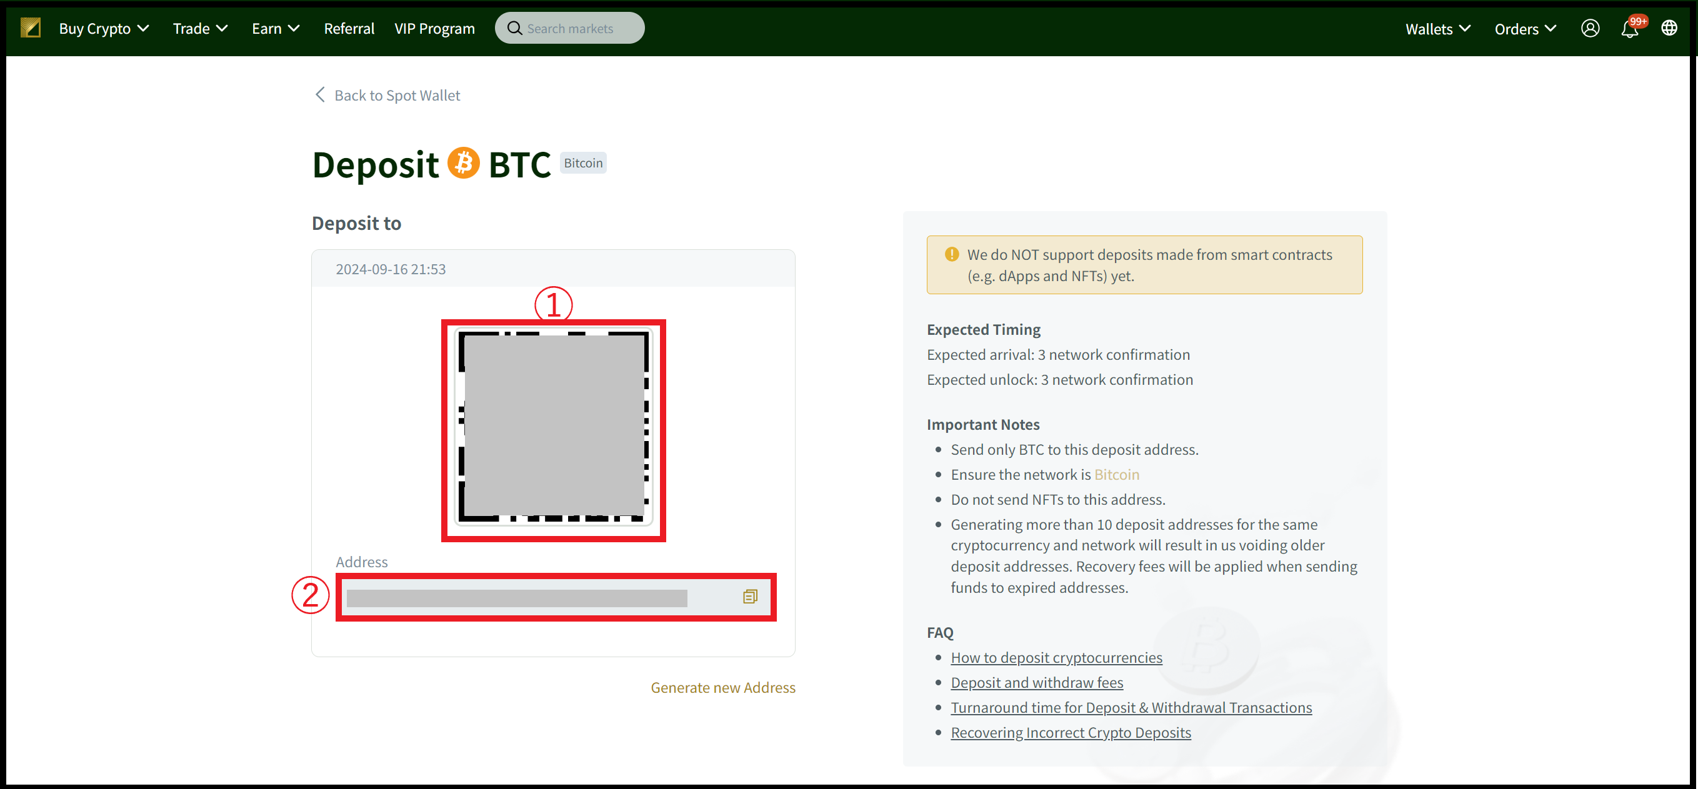The width and height of the screenshot is (1698, 789).
Task: Open the Buy Crypto dropdown menu
Action: tap(104, 28)
